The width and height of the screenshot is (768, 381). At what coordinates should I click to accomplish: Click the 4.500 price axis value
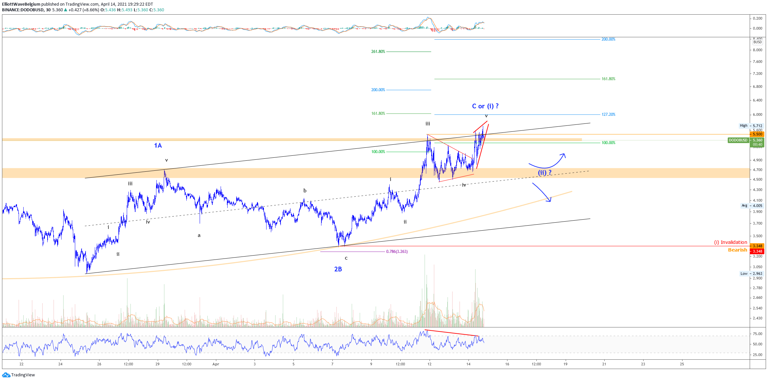[757, 179]
